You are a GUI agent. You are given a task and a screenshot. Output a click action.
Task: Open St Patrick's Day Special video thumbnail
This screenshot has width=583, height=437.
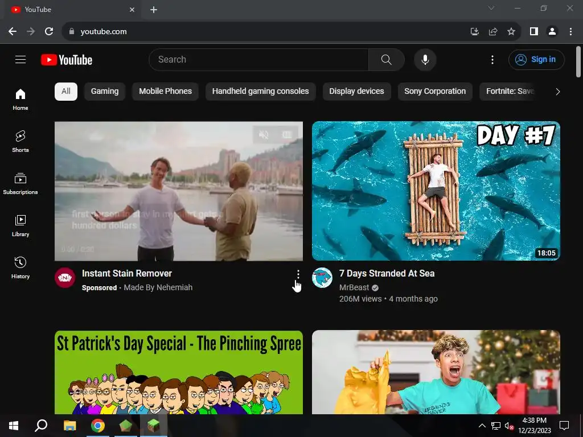point(178,372)
